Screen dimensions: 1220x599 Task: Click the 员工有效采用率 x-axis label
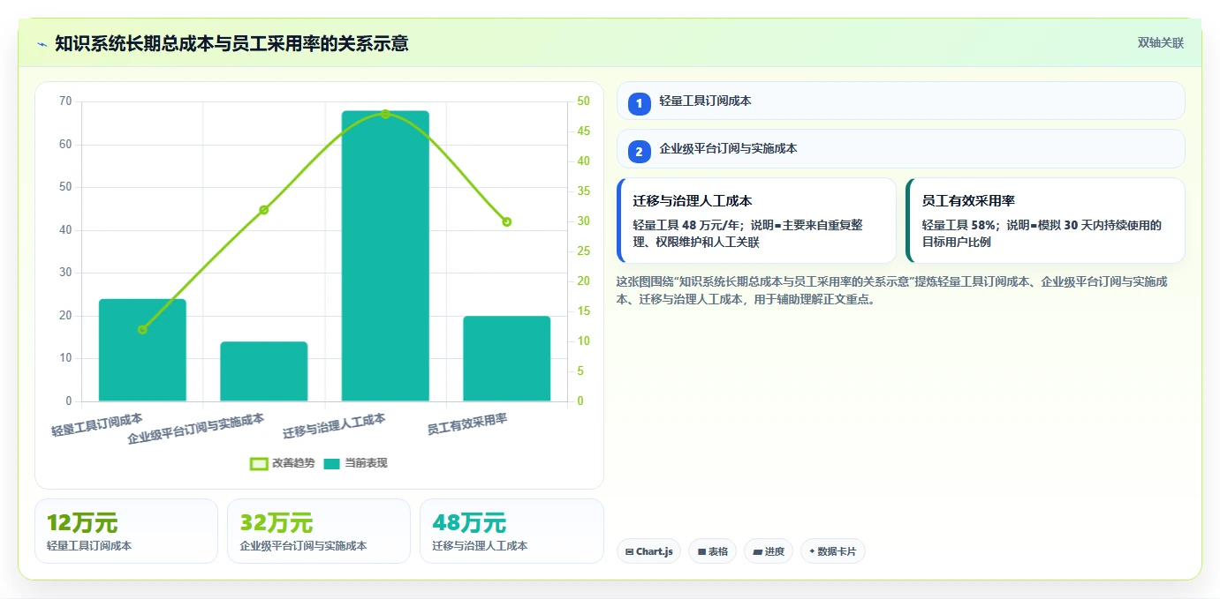pyautogui.click(x=467, y=424)
